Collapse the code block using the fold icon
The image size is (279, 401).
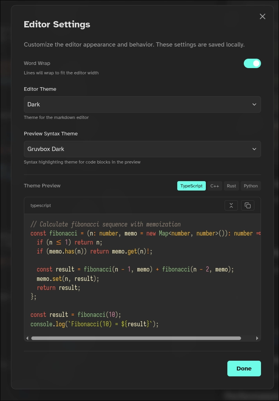click(231, 205)
